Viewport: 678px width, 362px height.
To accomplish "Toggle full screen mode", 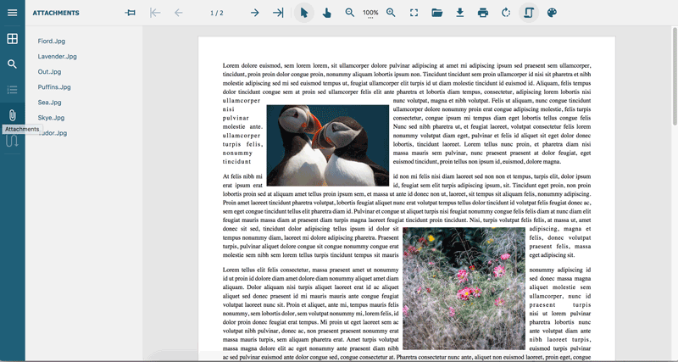I will coord(414,13).
